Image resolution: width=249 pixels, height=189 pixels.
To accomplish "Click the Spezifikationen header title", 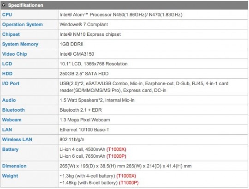I will 25,5.
